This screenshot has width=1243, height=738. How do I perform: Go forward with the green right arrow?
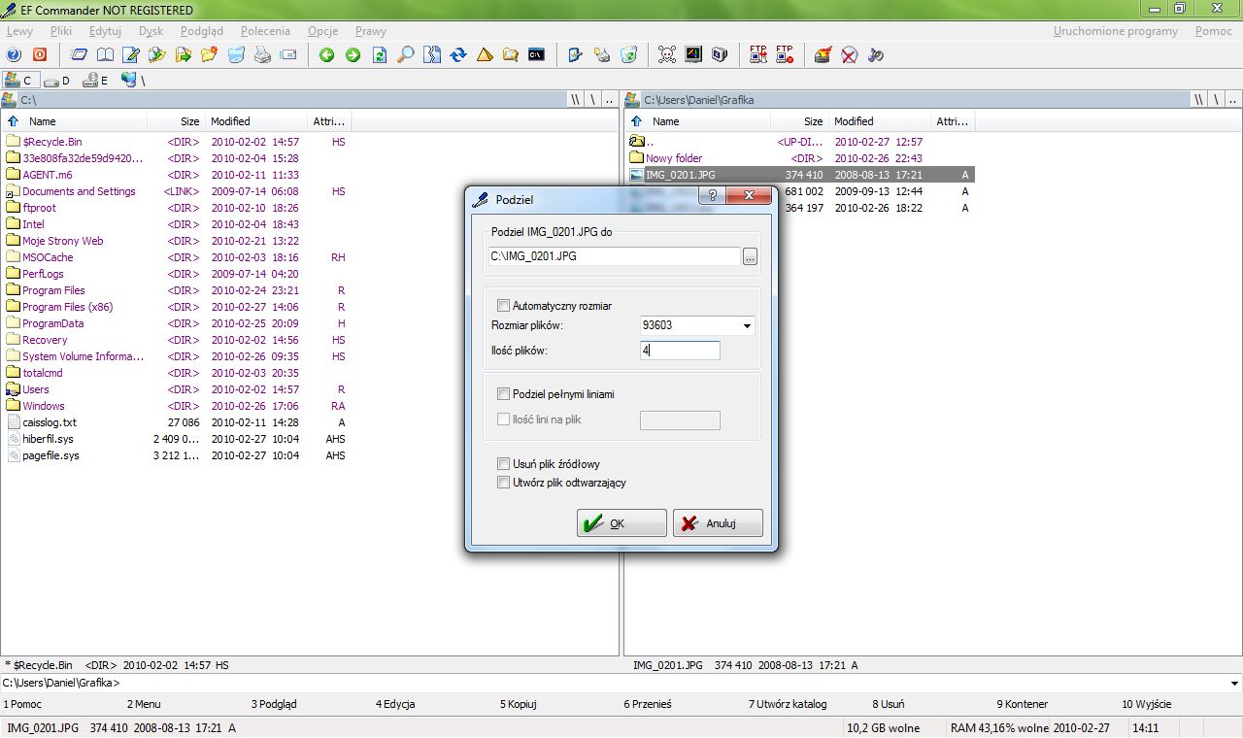click(x=353, y=55)
